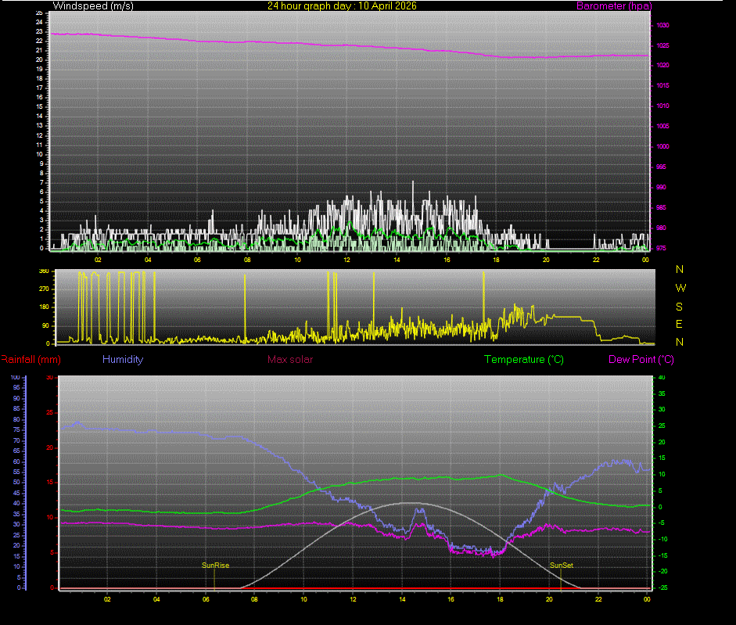Screen dimensions: 736x625
Task: Expand the wind direction compass scale
Action: [680, 305]
